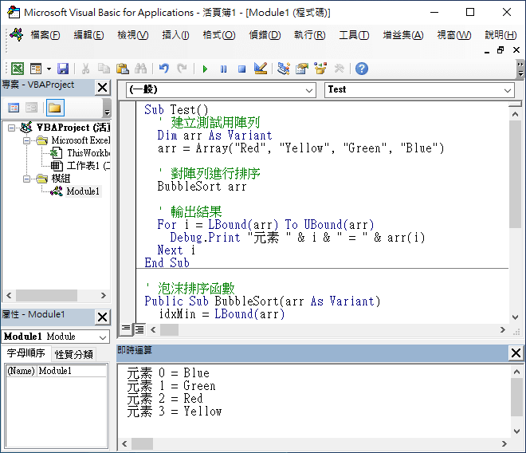
Task: Open the 說明(H) menu
Action: tap(500, 35)
